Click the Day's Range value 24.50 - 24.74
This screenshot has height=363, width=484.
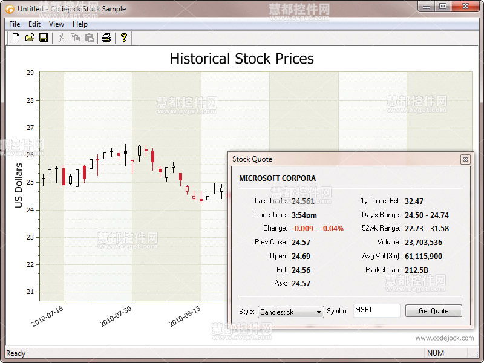click(427, 215)
